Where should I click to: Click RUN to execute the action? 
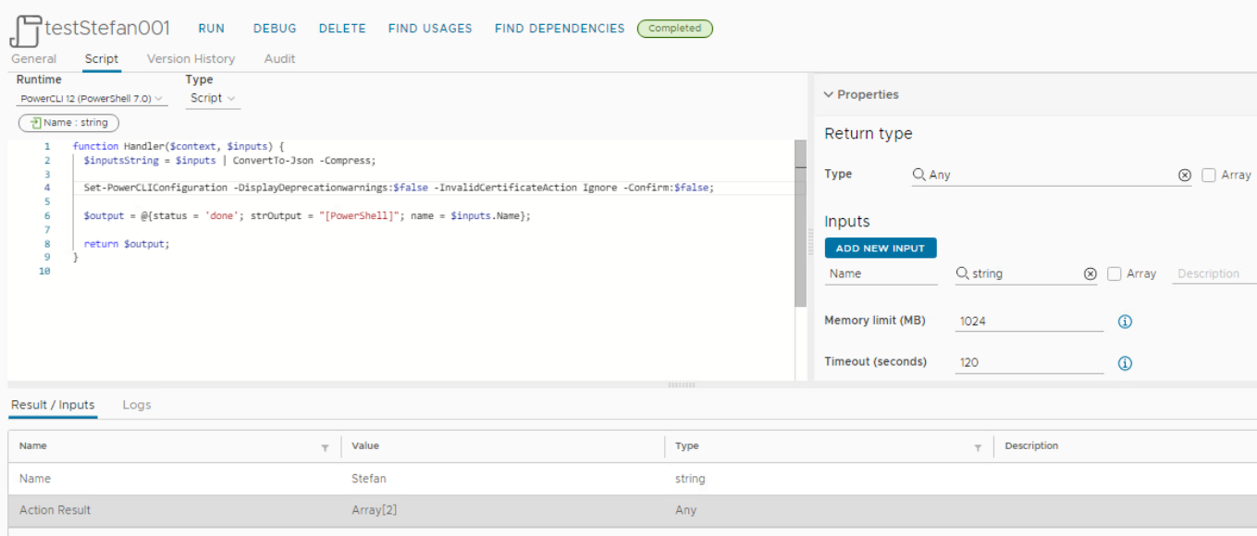[211, 29]
